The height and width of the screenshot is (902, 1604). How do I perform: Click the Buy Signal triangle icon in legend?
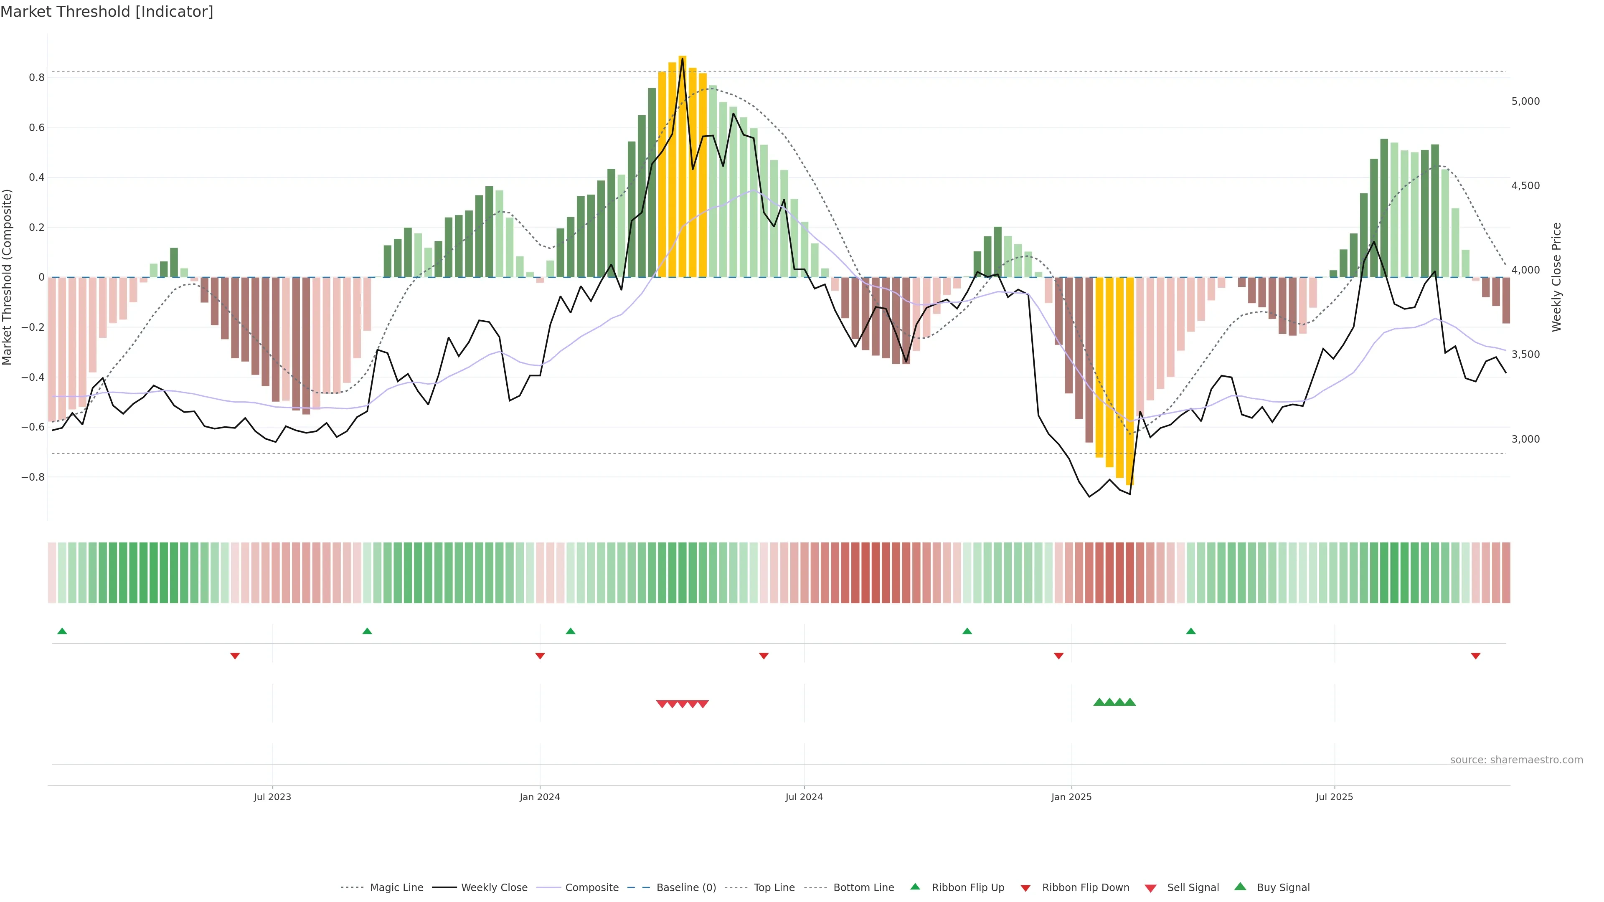(x=1240, y=887)
